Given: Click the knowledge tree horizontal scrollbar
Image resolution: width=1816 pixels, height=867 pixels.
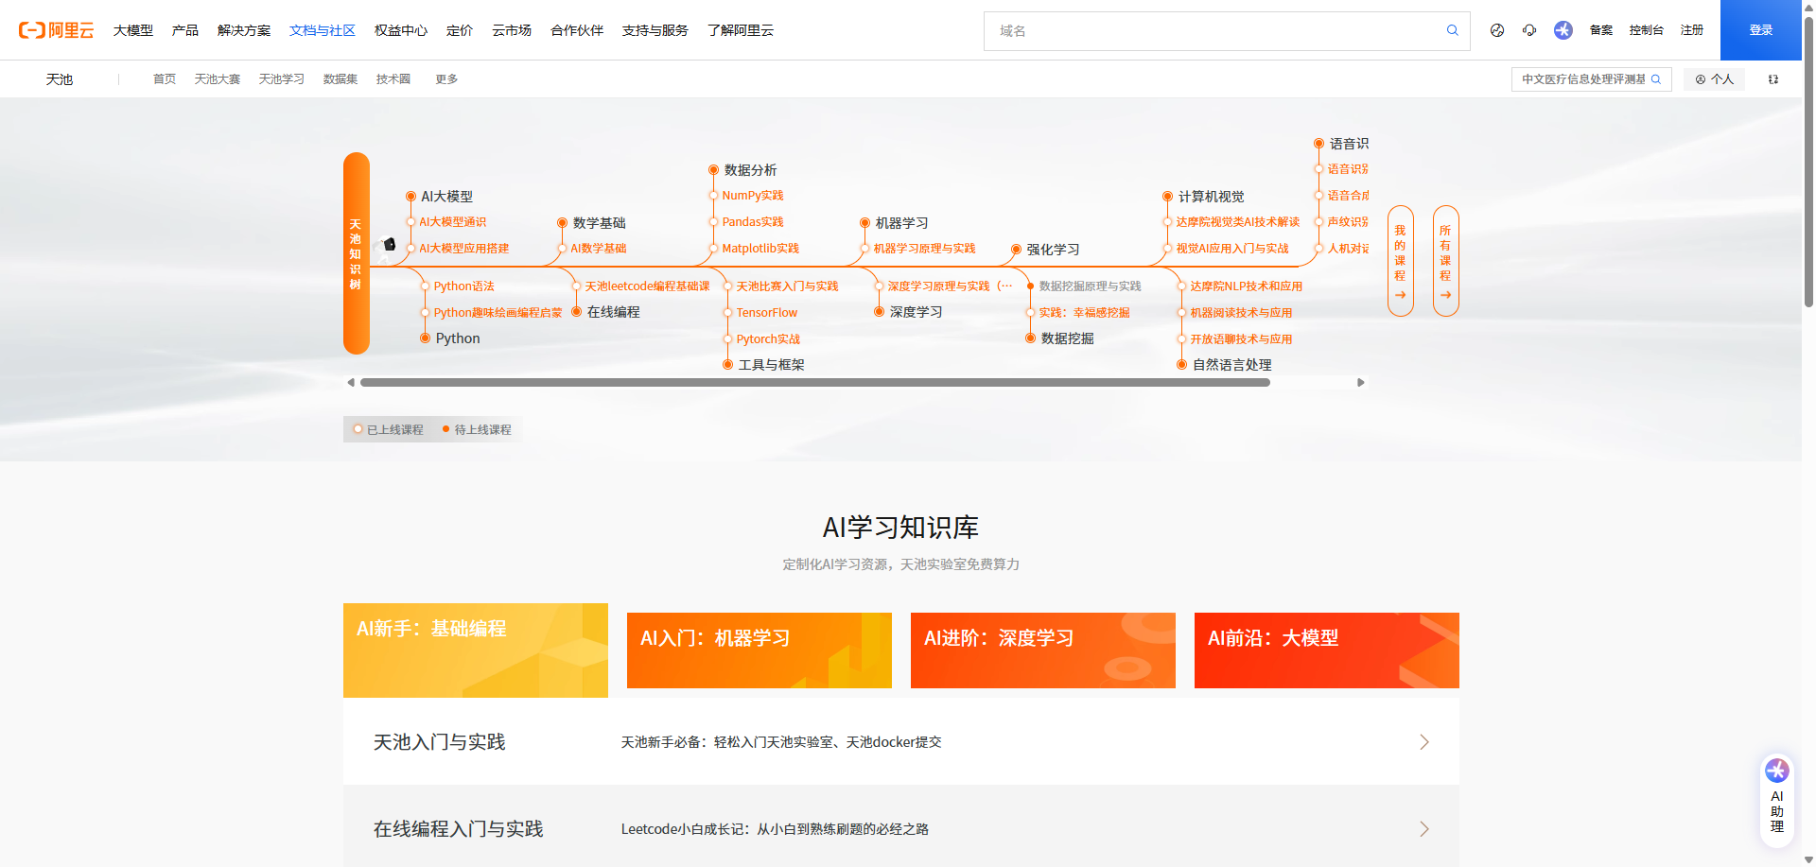Looking at the screenshot, I should (815, 383).
